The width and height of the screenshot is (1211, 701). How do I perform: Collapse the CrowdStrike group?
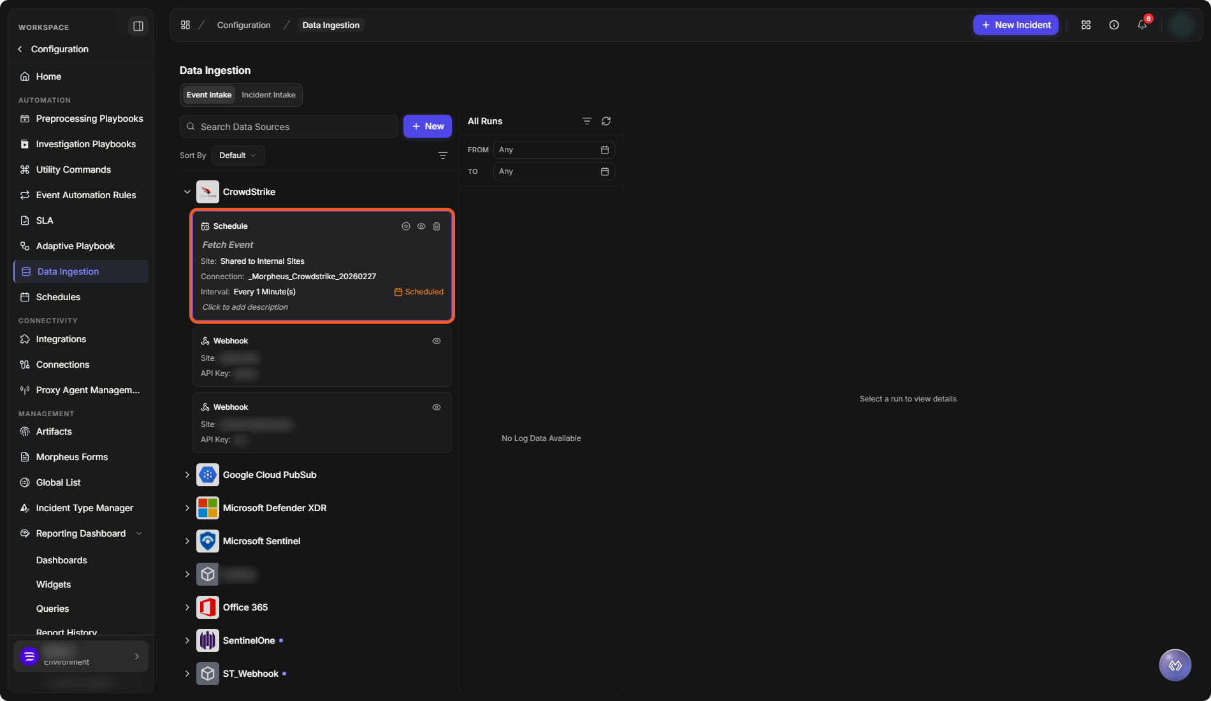point(187,192)
